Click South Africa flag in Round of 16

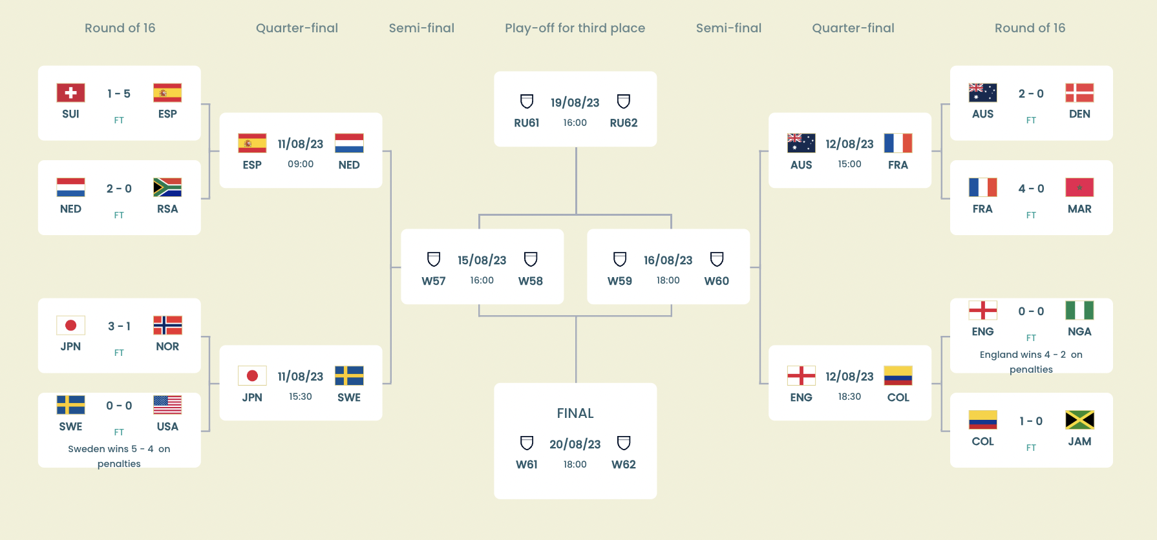(x=167, y=187)
